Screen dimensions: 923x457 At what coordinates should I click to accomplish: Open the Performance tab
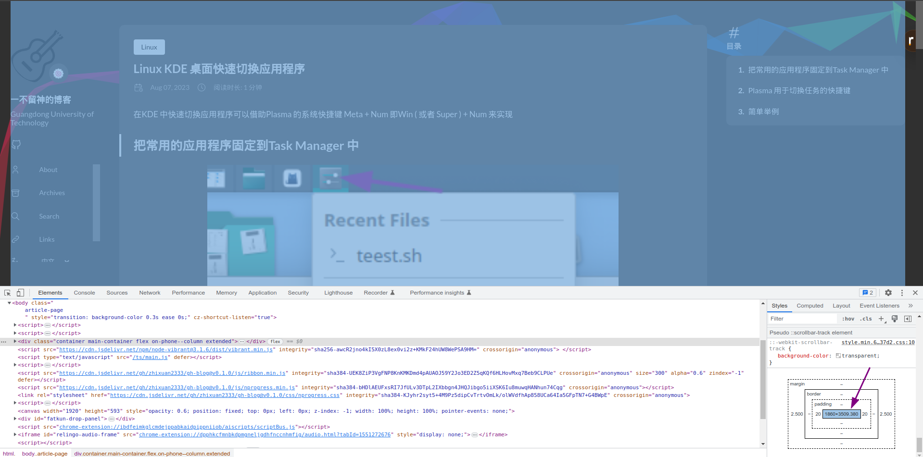[188, 293]
